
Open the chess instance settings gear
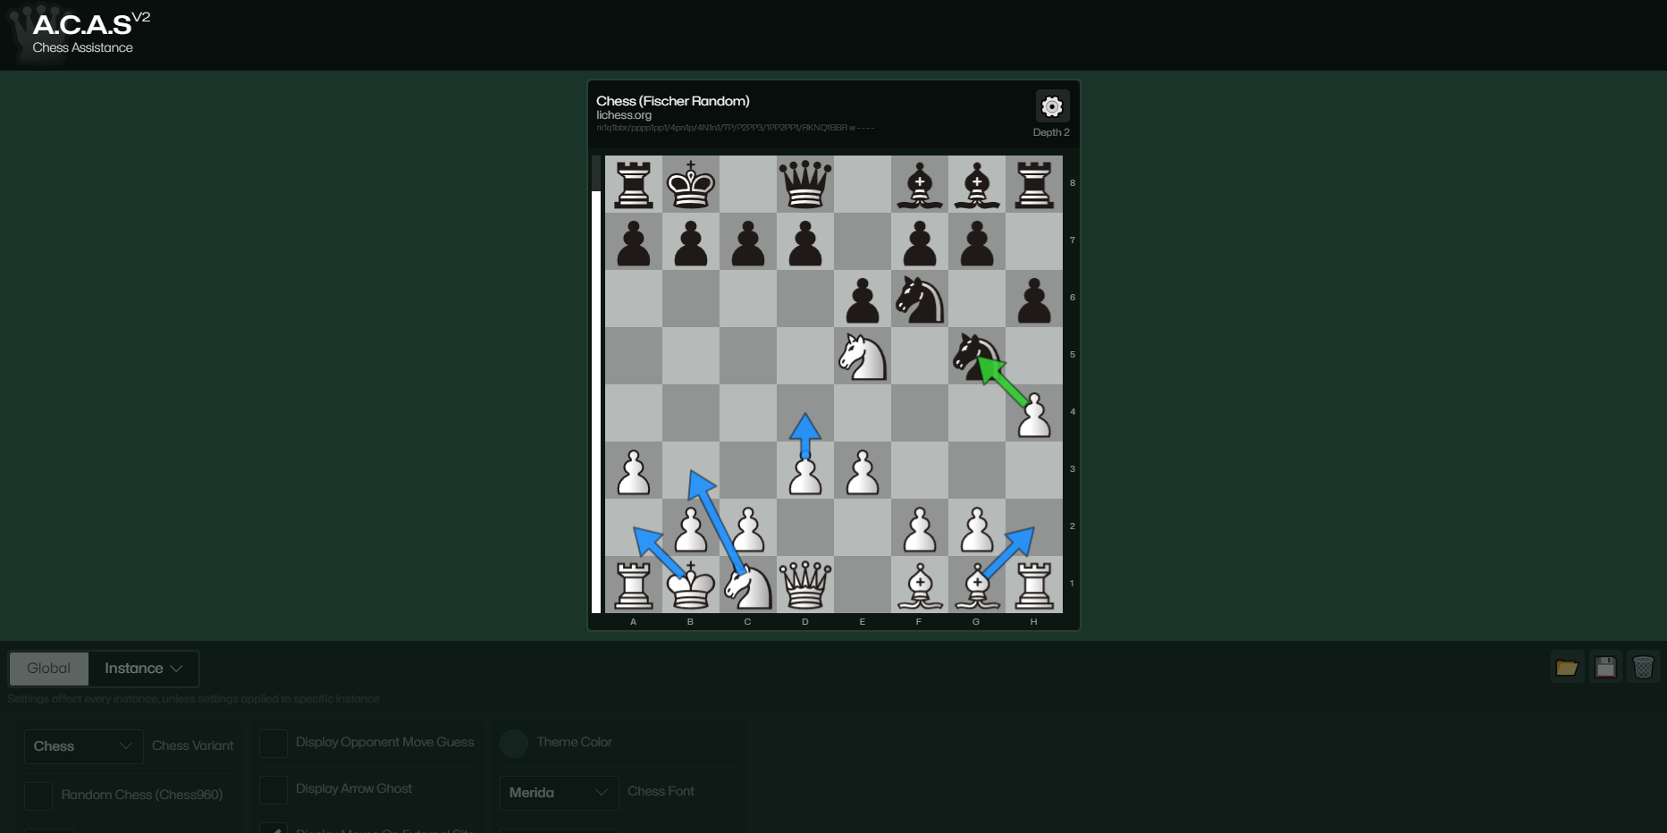tap(1051, 105)
